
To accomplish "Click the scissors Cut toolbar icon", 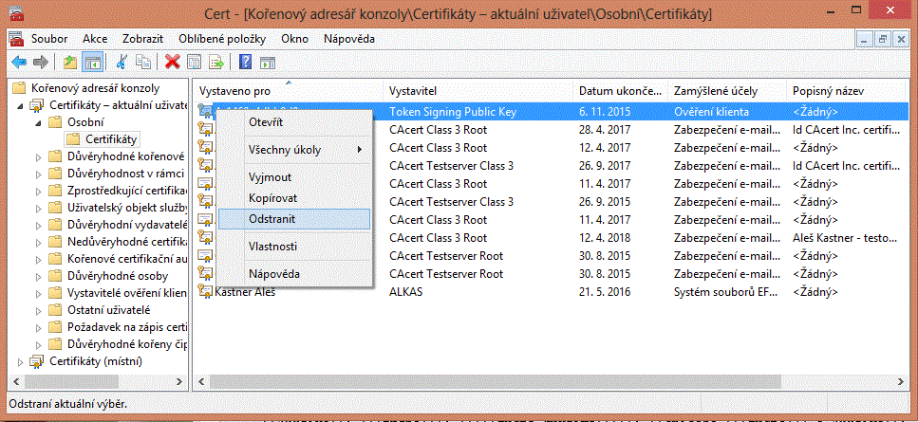I will pos(122,63).
